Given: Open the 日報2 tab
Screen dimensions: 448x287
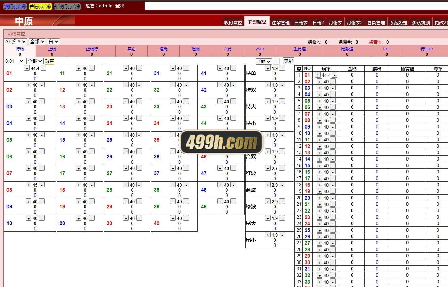Looking at the screenshot, I should (x=318, y=22).
